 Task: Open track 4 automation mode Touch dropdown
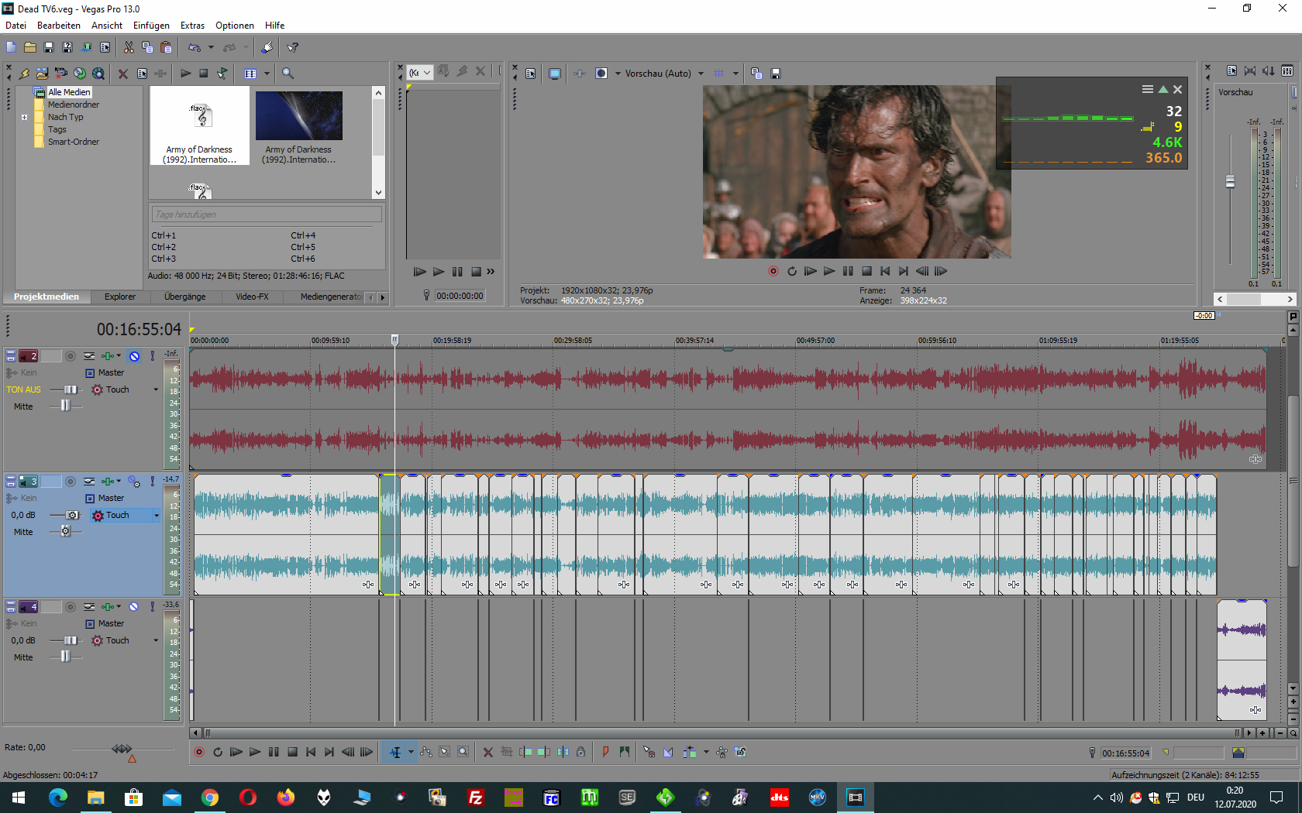coord(156,640)
